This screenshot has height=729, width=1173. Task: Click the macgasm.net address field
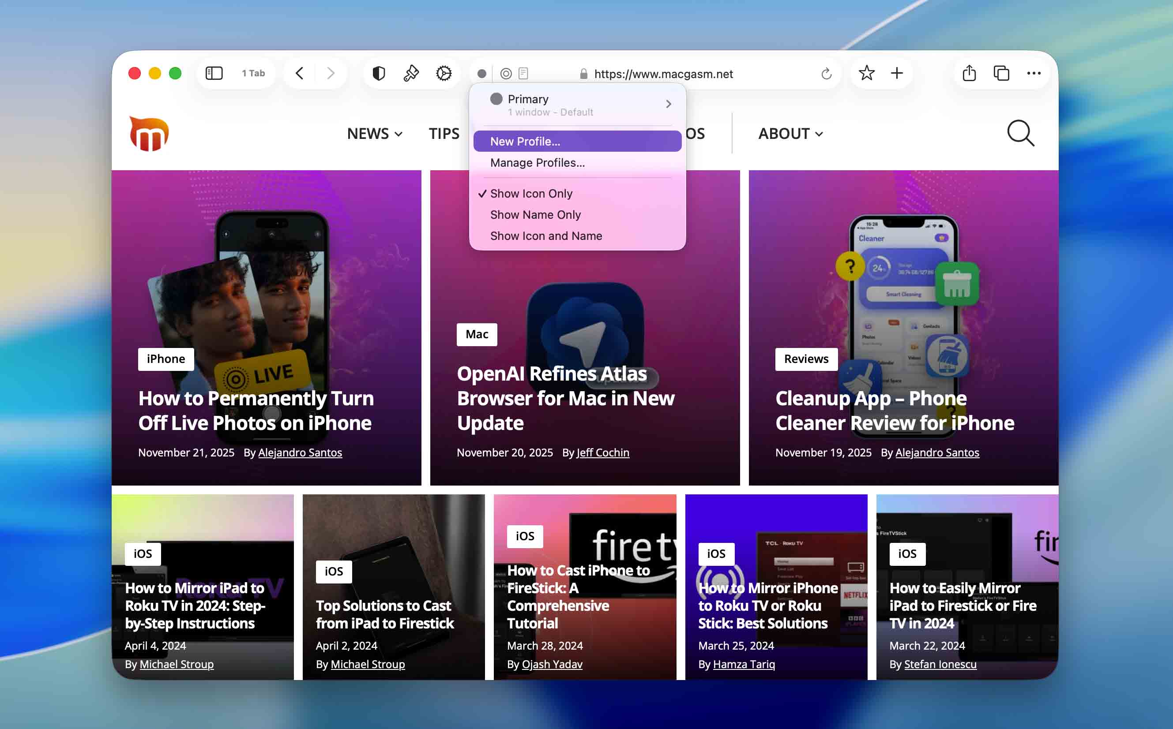(663, 74)
